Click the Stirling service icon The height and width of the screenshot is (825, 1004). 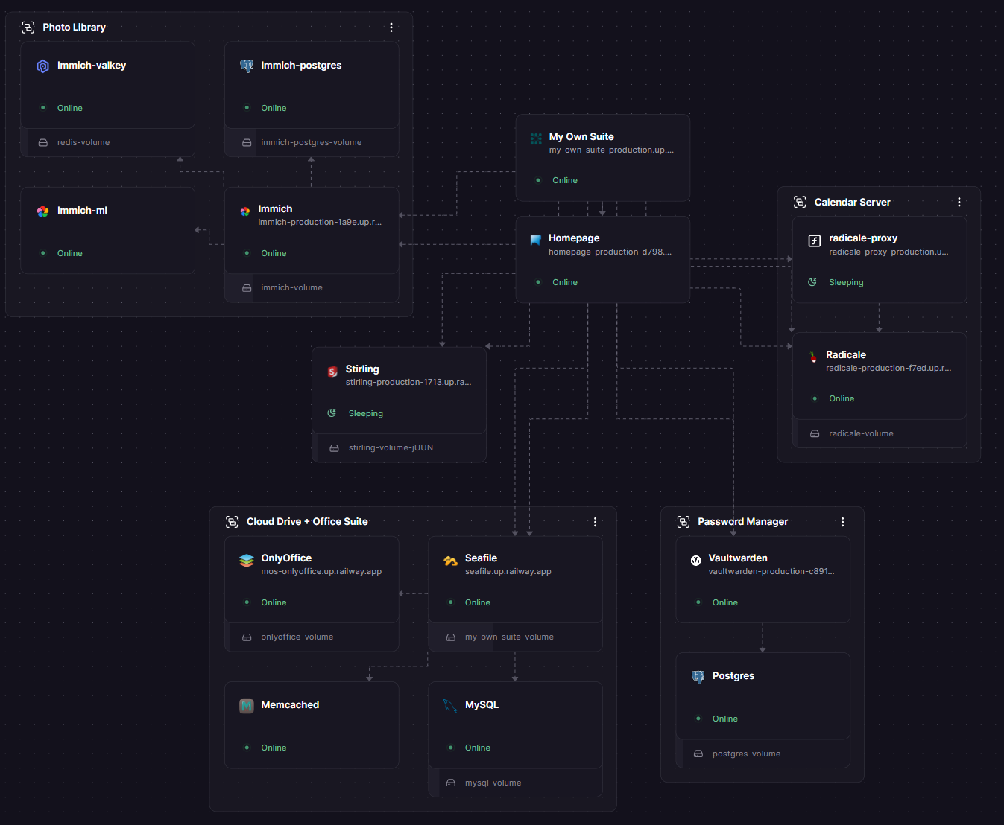click(x=333, y=371)
